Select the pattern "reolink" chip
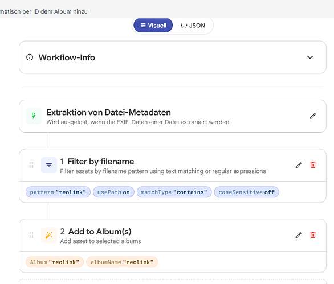 click(58, 192)
